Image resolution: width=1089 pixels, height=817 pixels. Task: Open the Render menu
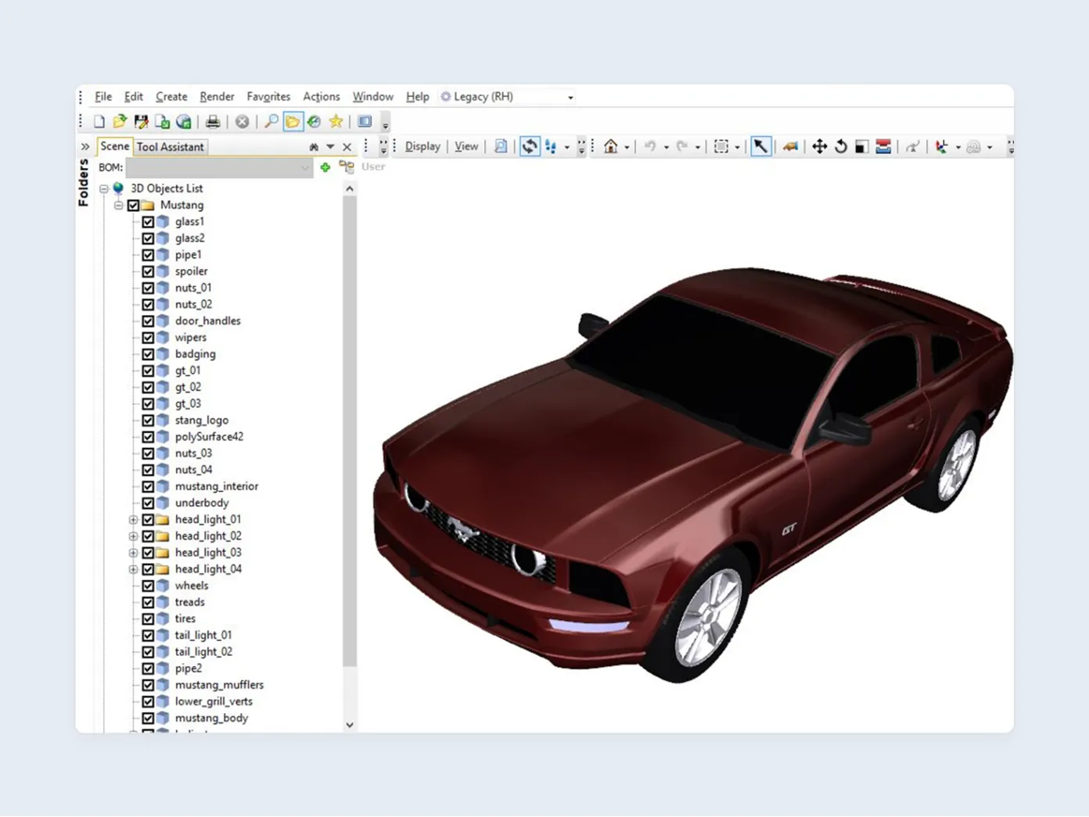point(217,97)
